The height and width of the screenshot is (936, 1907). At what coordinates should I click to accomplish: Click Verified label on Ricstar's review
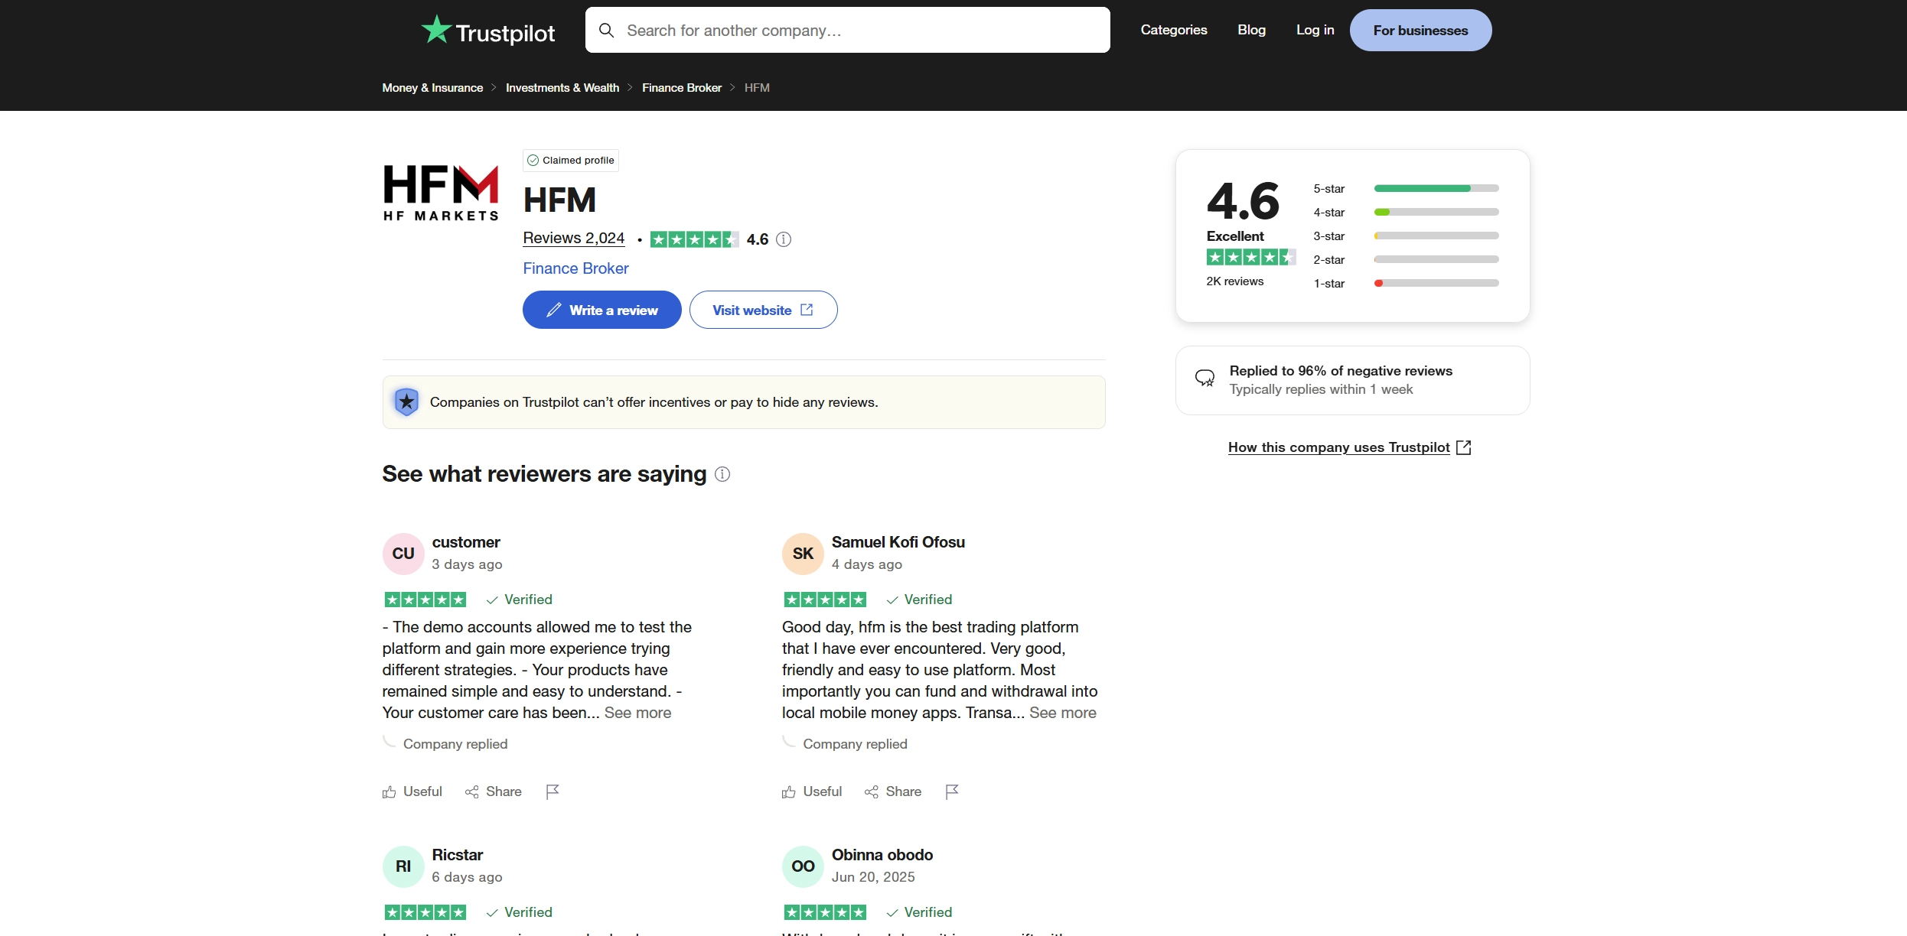point(520,912)
